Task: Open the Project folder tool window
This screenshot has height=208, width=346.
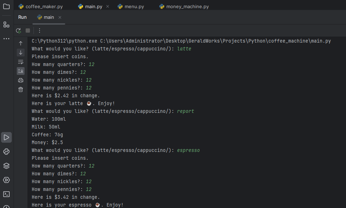Action: pyautogui.click(x=6, y=6)
